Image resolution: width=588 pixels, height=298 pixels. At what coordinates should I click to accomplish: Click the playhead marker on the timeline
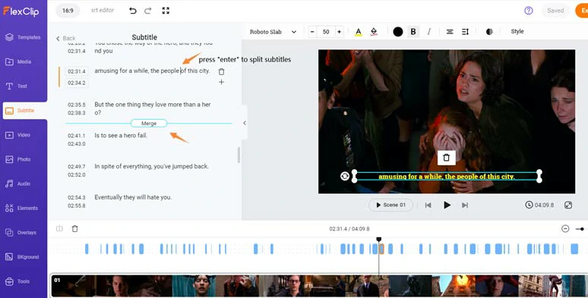(379, 239)
